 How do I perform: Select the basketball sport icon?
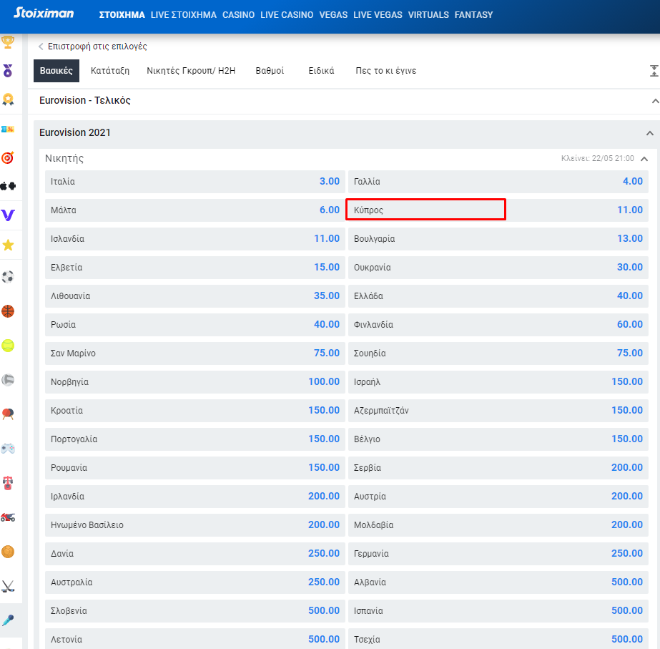click(8, 311)
